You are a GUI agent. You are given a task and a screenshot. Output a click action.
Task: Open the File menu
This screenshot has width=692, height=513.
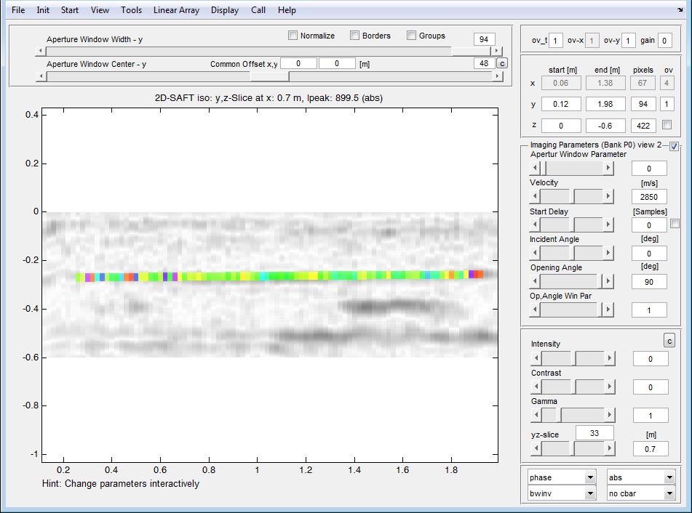coord(18,10)
